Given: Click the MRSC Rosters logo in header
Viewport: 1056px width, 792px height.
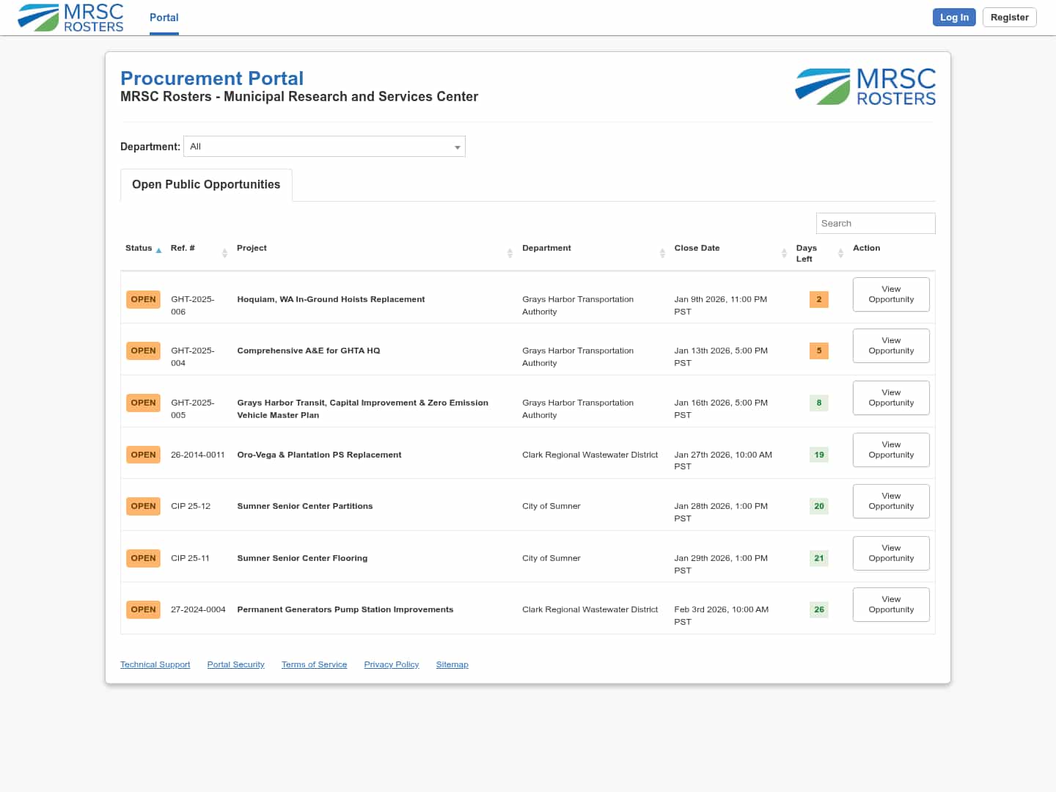Looking at the screenshot, I should click(71, 18).
